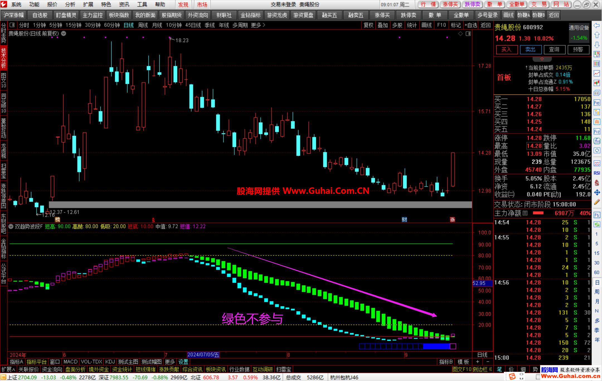
Task: Select the 60 minute period in right sidebar
Action: (597, 272)
